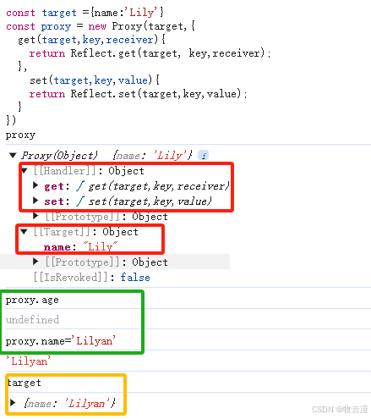Screen dimensions: 371x419
Task: Collapse the Proxy(Object) root entry
Action: [x=13, y=156]
